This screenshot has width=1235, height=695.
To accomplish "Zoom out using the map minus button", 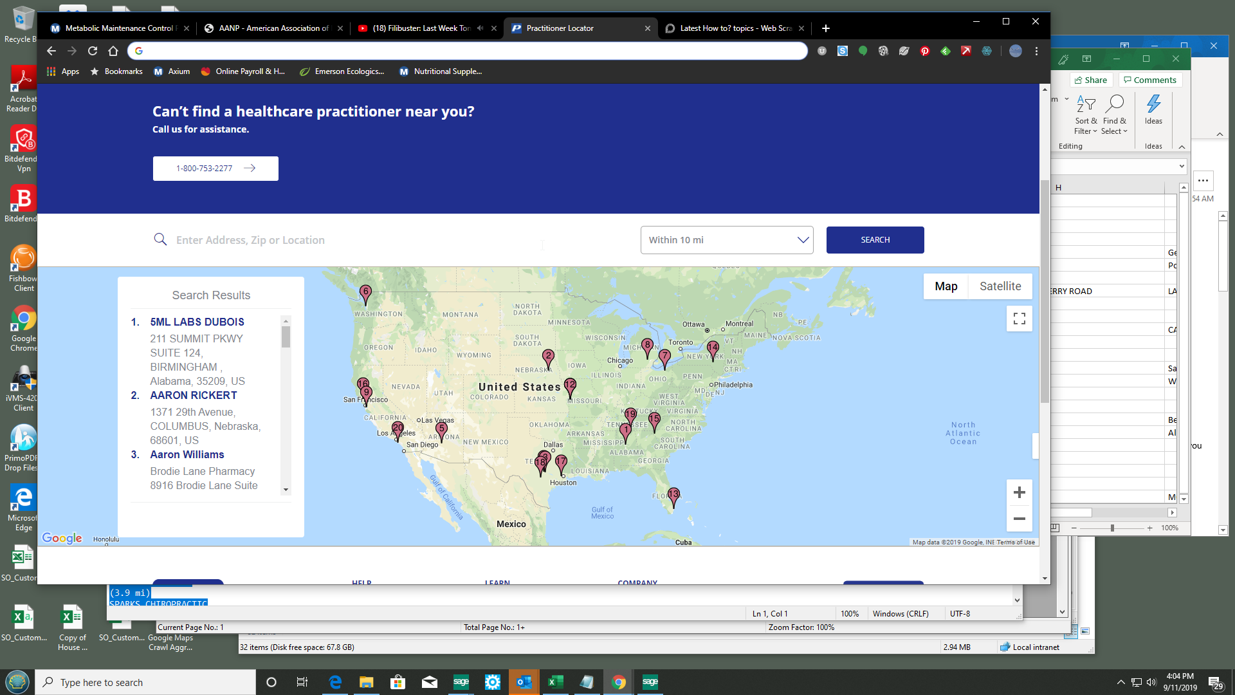I will click(x=1019, y=519).
